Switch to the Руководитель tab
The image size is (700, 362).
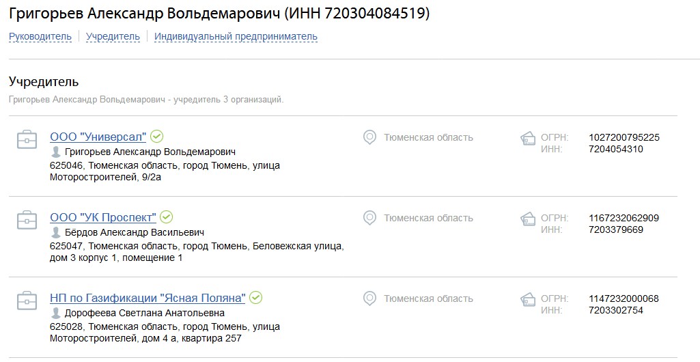(x=40, y=37)
